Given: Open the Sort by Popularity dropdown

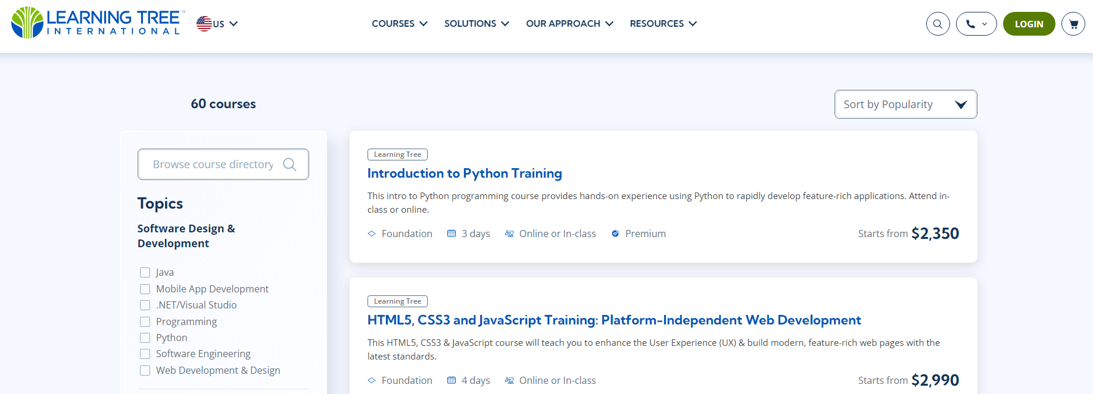Looking at the screenshot, I should [x=905, y=105].
